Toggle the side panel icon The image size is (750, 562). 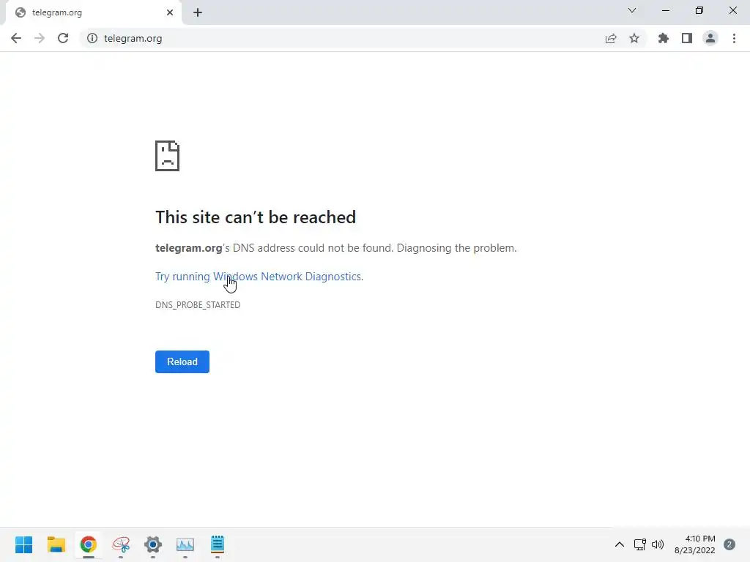687,38
